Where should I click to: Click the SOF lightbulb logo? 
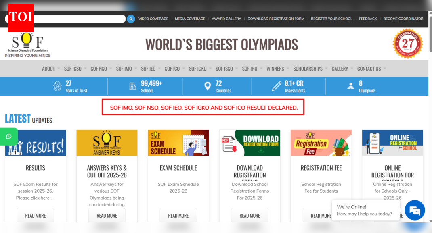pos(27,45)
